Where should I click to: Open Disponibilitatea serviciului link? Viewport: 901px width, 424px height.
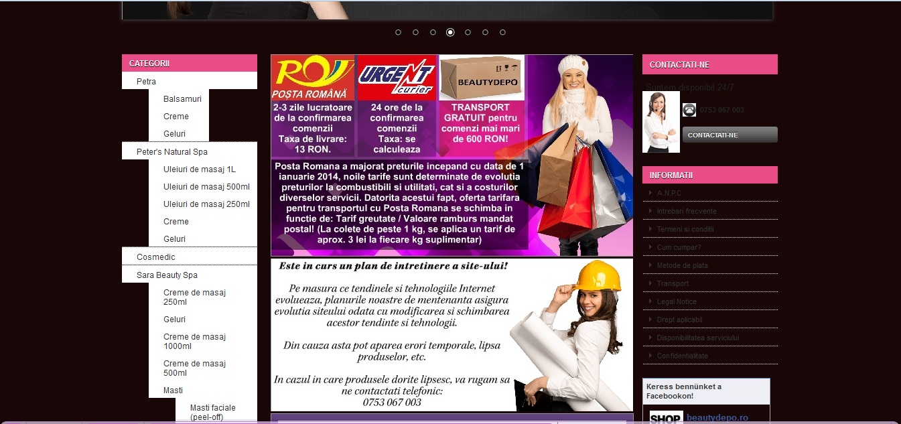tap(698, 338)
